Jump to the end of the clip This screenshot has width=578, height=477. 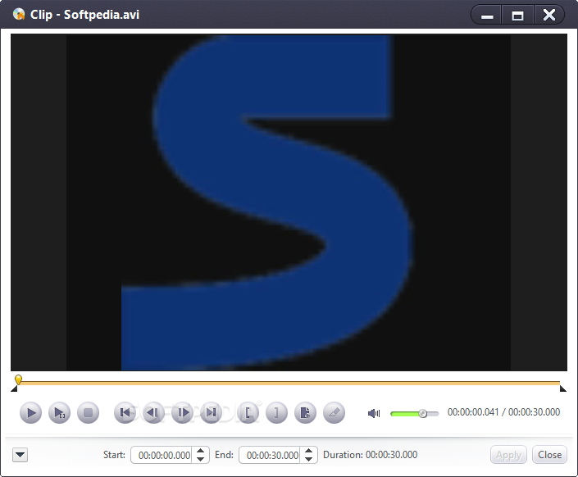pos(212,412)
